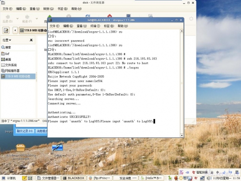Toggle the text location edit icon

pyautogui.click(x=6, y=30)
